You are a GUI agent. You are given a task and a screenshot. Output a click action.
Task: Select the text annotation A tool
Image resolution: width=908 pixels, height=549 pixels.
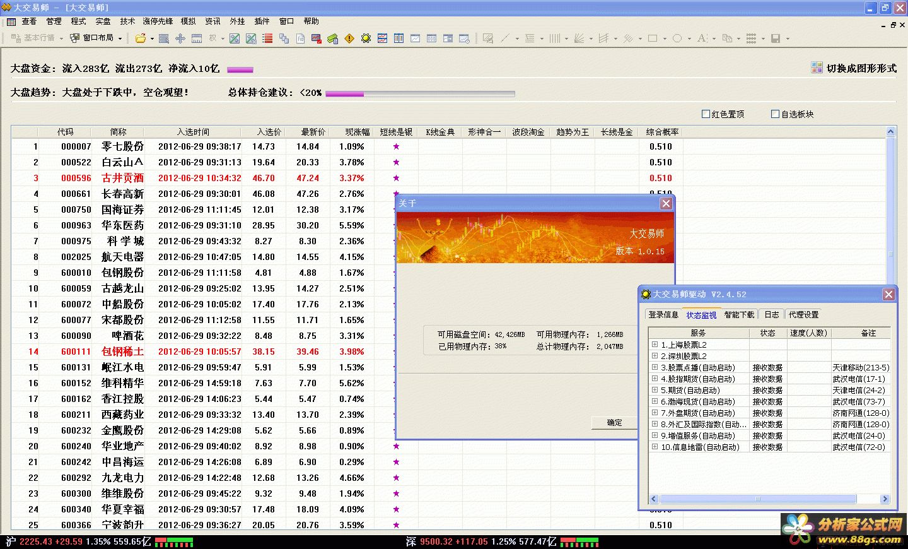click(702, 38)
